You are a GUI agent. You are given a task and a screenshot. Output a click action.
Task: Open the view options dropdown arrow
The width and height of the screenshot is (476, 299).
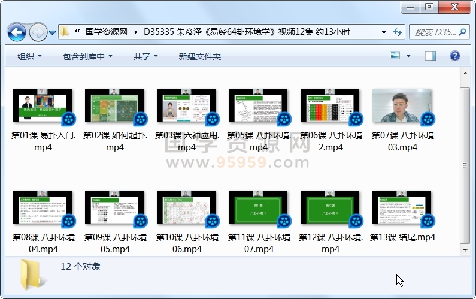pos(408,56)
